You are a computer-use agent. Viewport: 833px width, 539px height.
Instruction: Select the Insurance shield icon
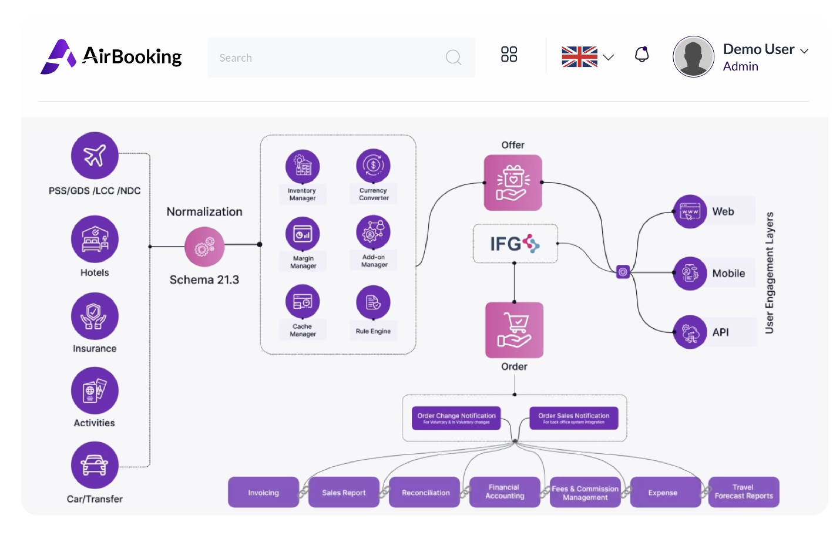95,316
